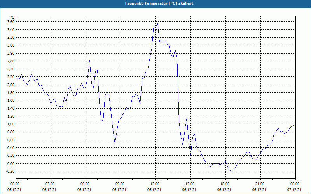Pick the 0,20 y-axis value

pos(11,156)
